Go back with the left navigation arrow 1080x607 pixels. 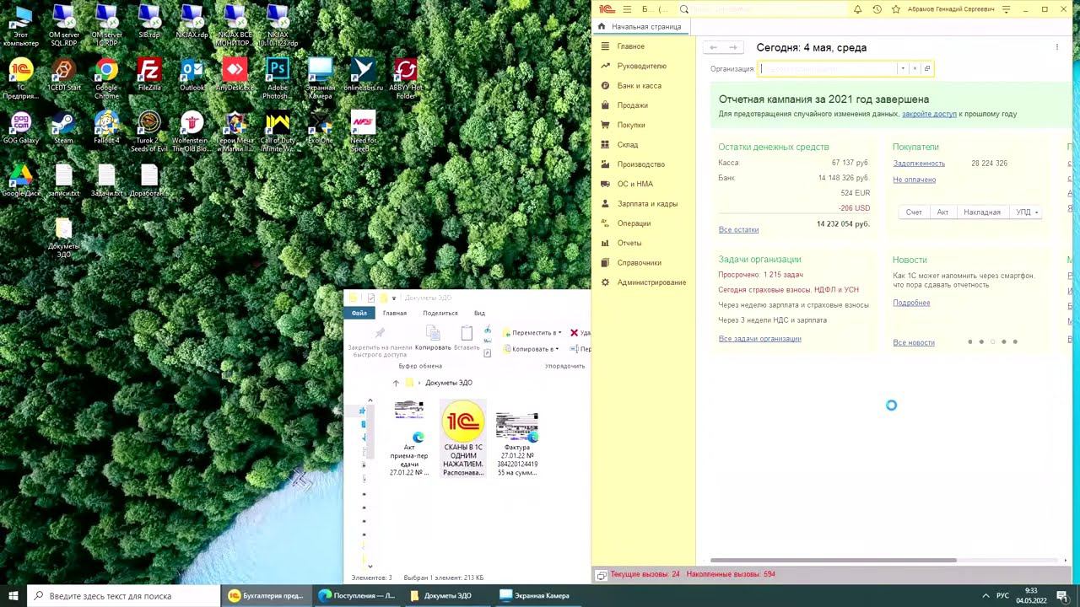tap(714, 48)
